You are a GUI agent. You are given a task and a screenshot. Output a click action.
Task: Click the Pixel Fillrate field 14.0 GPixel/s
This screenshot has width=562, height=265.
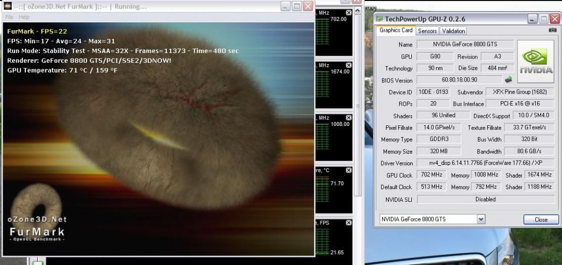pos(439,127)
